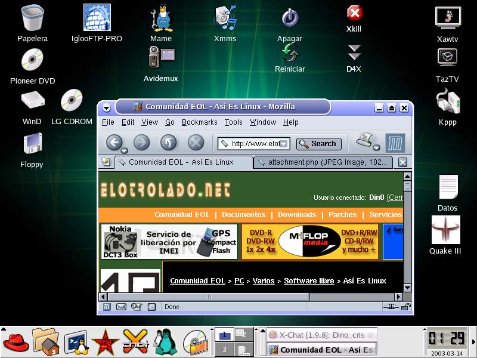Open Address Book icon in status bar
This screenshot has height=358, width=477.
coord(151,307)
